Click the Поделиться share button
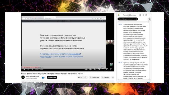This screenshot has height=95, width=169. click(x=94, y=77)
